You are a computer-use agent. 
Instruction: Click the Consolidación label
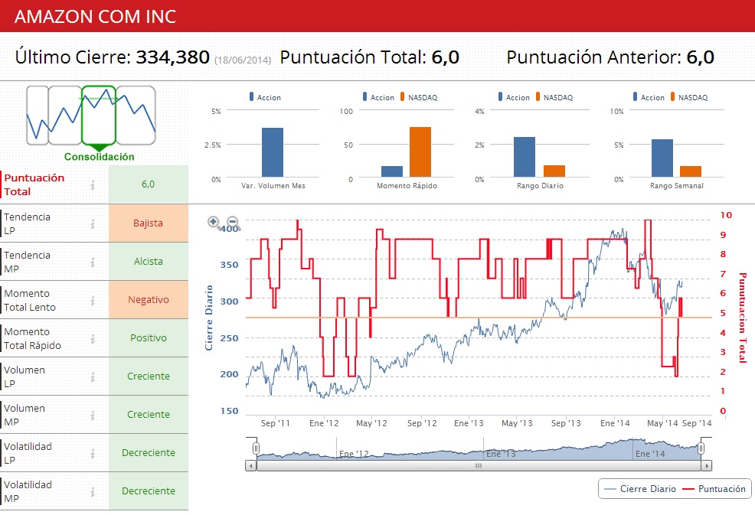(x=100, y=157)
